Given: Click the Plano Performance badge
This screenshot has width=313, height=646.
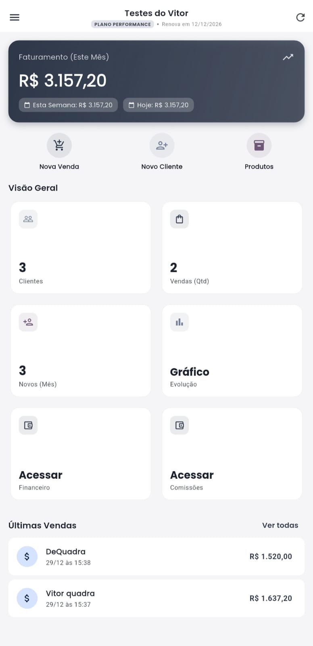Looking at the screenshot, I should (x=123, y=24).
